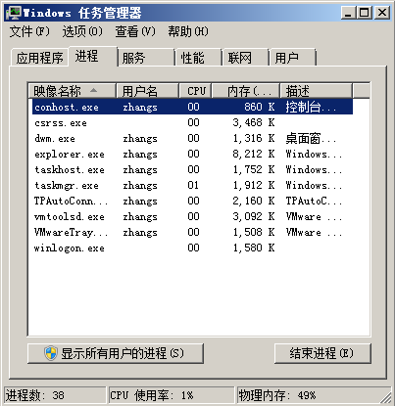The image size is (395, 406).
Task: Sort processes by CPU column header
Action: click(x=196, y=91)
